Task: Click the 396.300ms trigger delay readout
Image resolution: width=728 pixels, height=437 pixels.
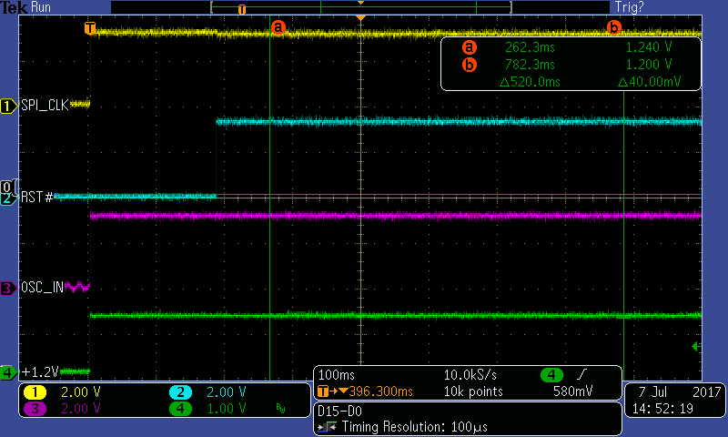Action: [x=380, y=391]
